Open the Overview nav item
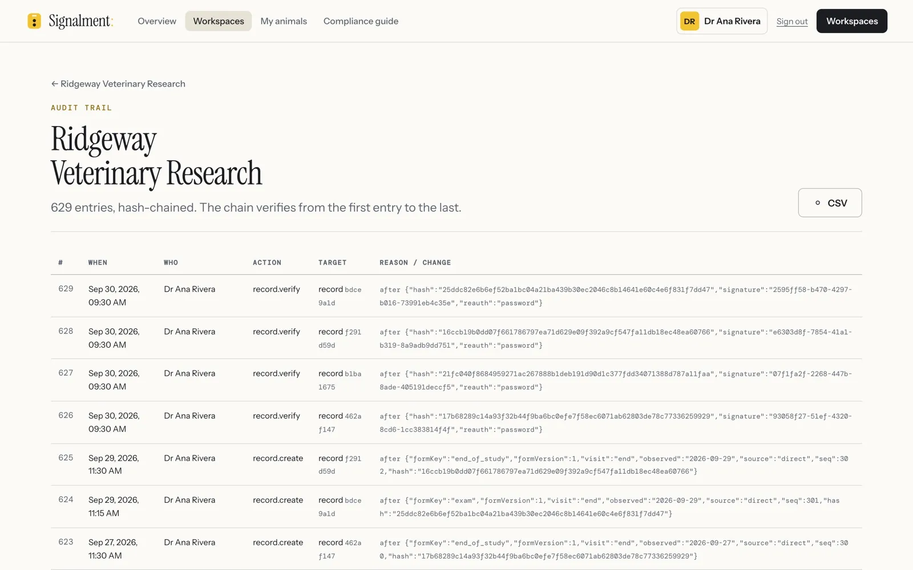Screen dimensions: 913x570 click(x=157, y=21)
